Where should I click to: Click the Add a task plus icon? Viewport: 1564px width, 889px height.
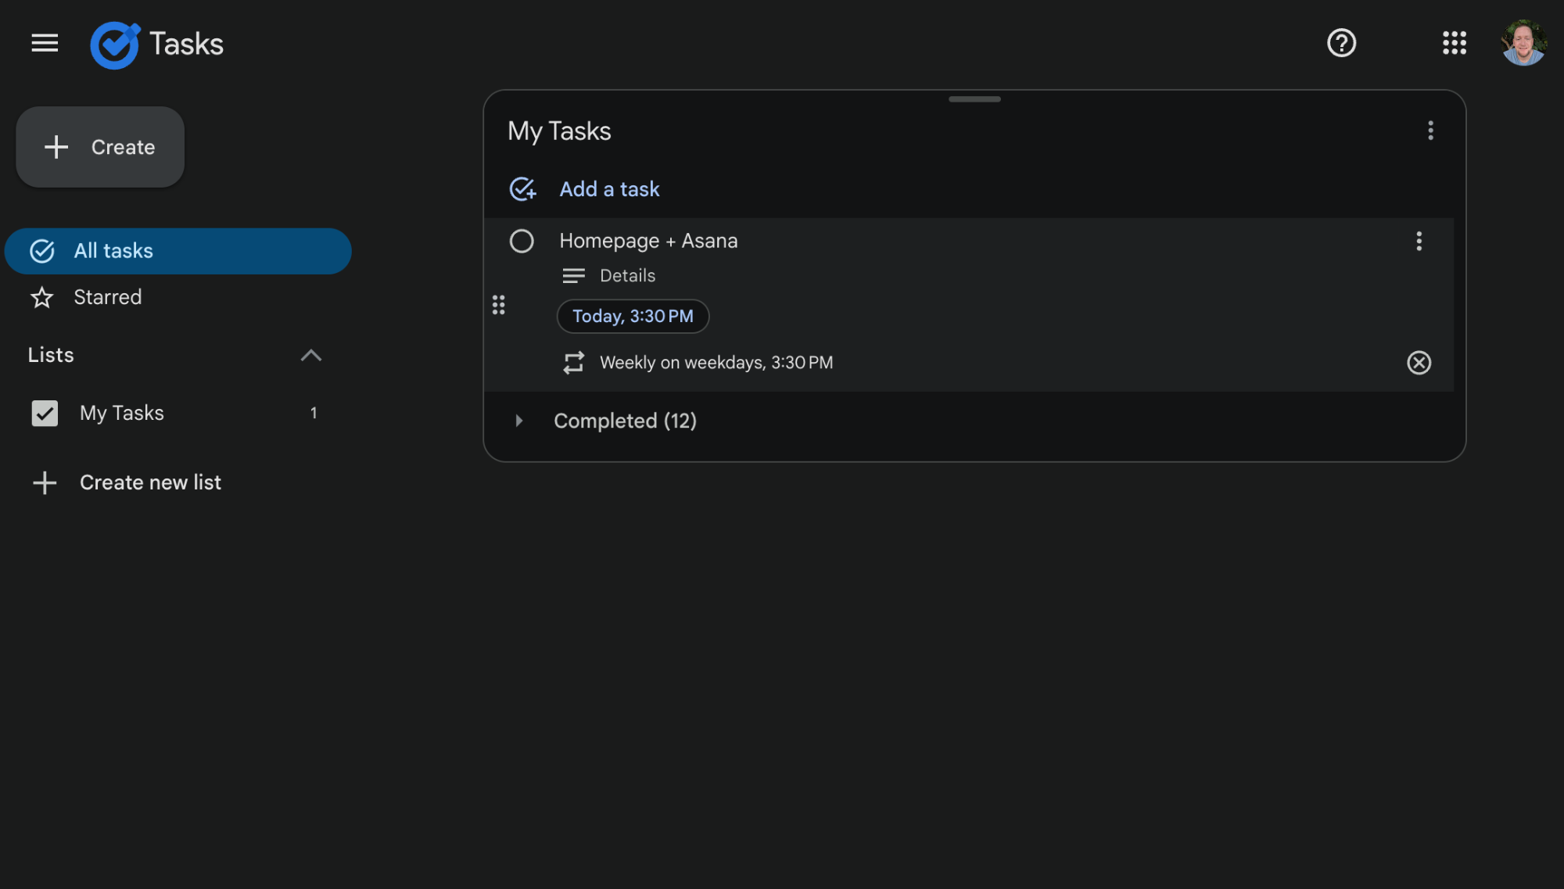(x=522, y=188)
